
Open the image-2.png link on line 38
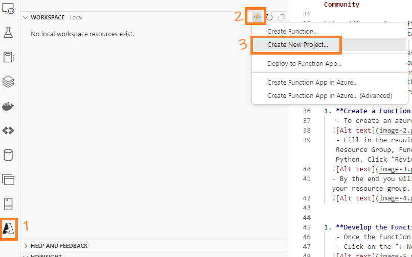[396, 131]
